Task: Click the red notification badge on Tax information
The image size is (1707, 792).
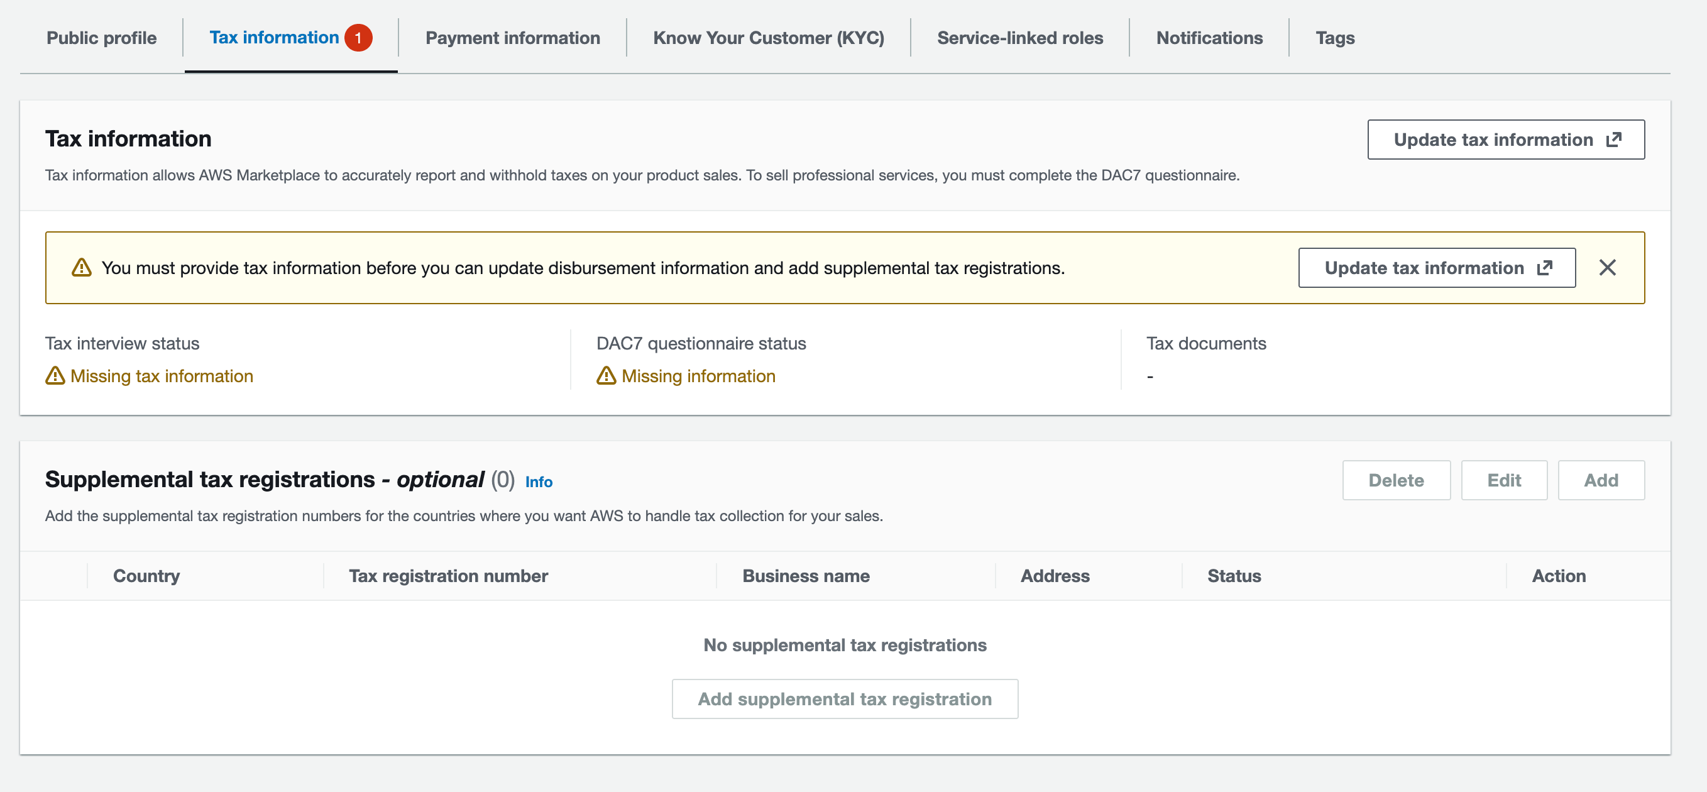Action: [x=358, y=38]
